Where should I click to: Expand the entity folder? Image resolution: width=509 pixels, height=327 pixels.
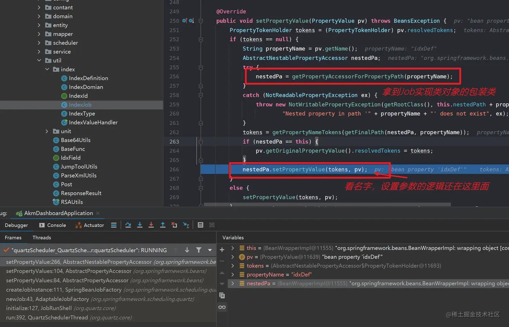(39, 25)
